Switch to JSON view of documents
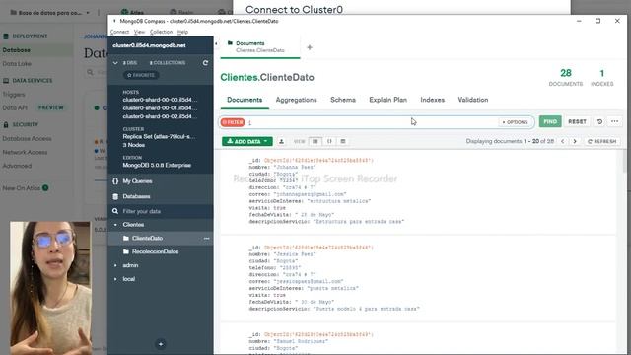631x355 pixels. click(329, 141)
